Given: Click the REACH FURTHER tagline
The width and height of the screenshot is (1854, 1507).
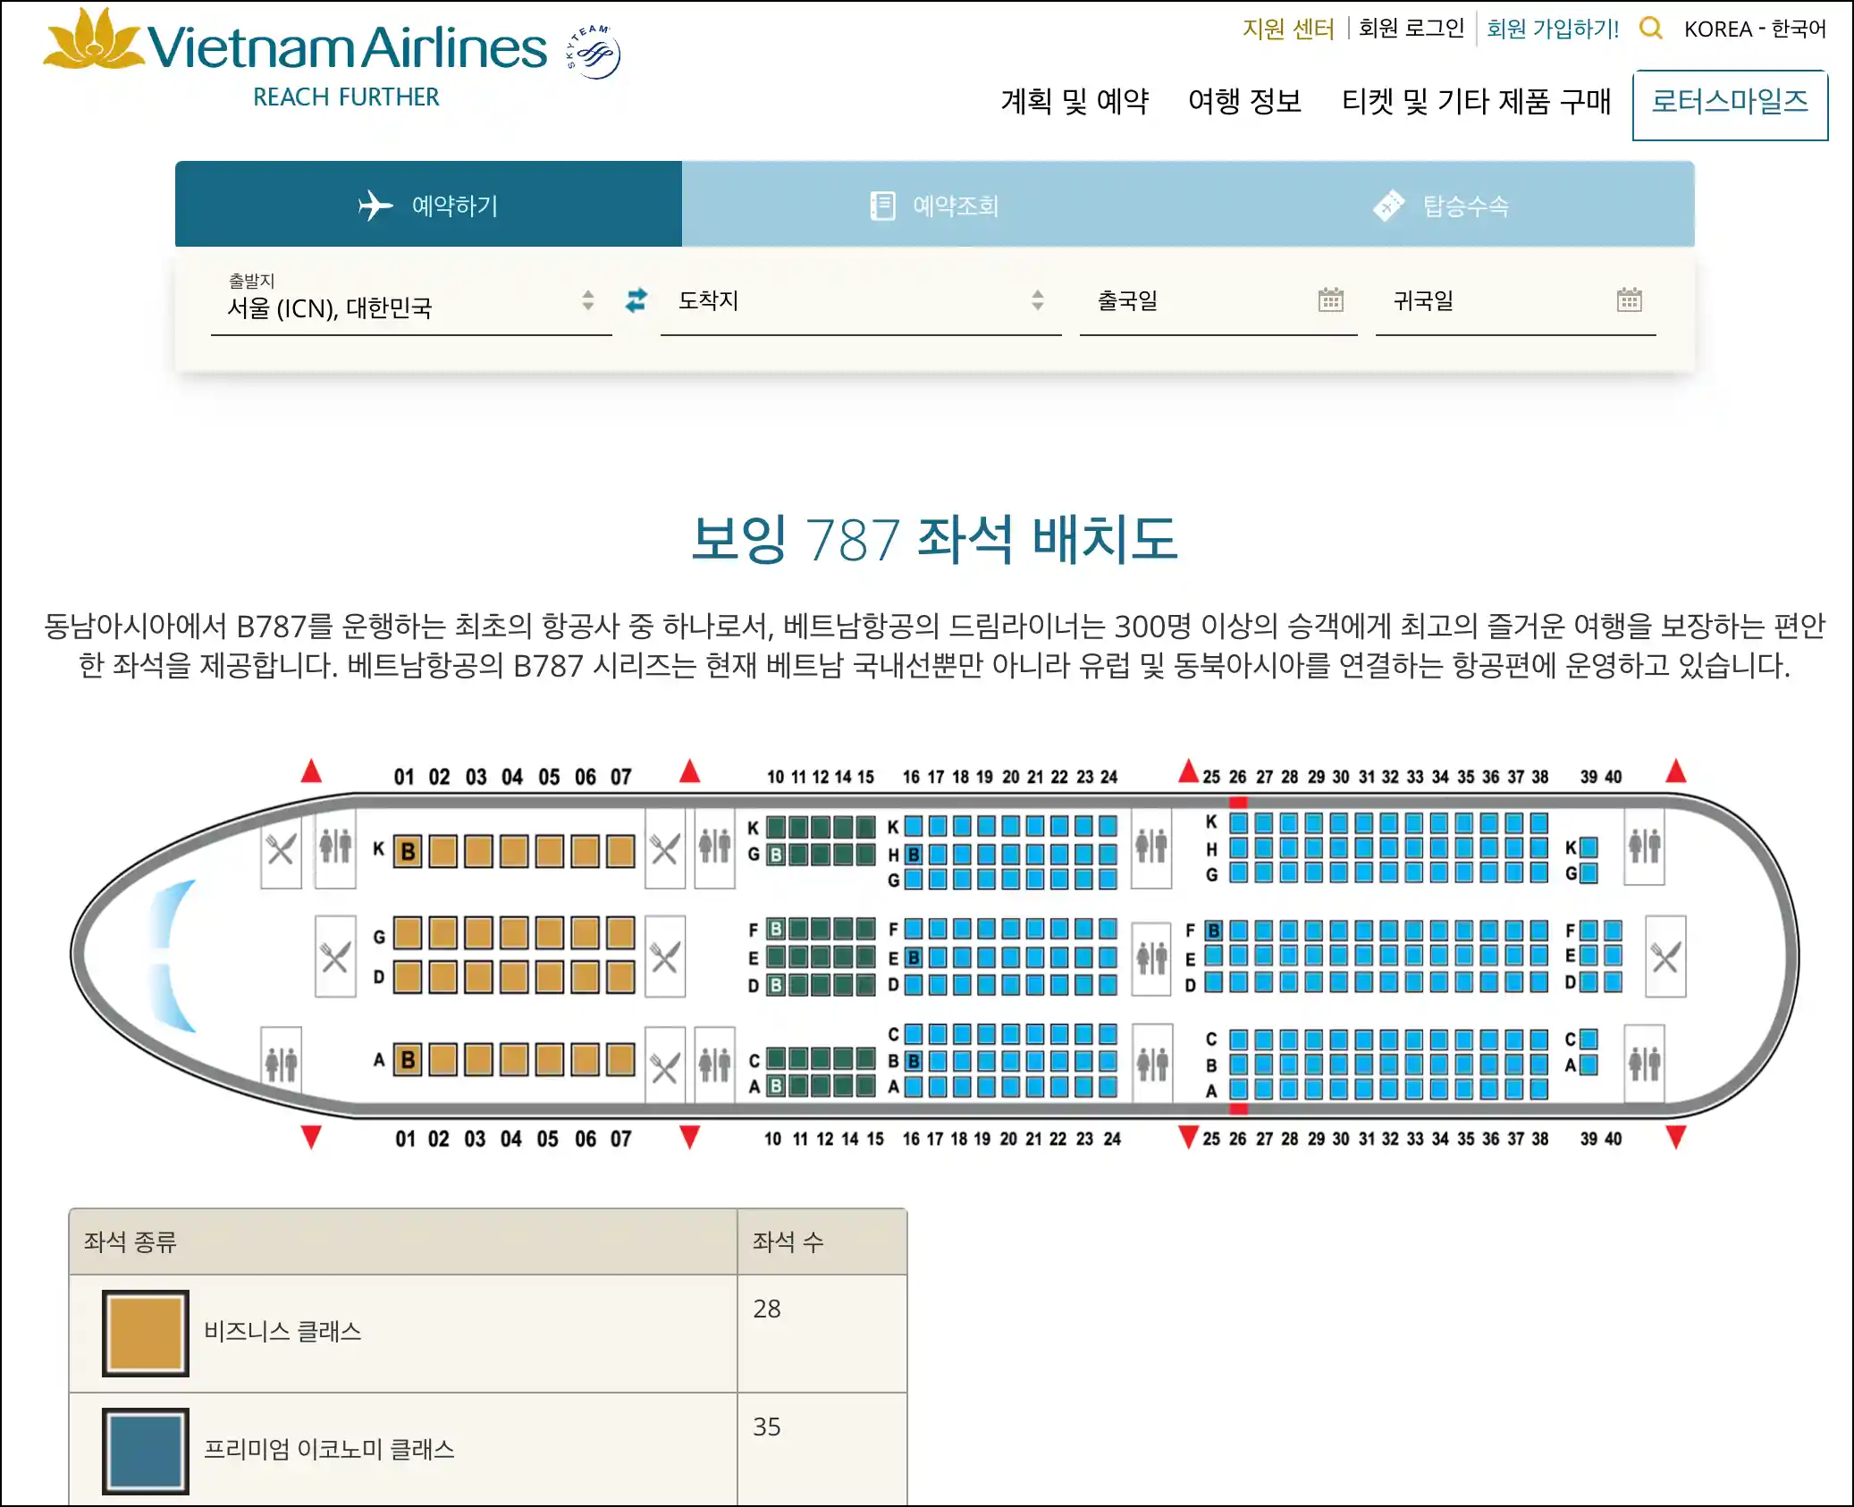Looking at the screenshot, I should [x=346, y=97].
